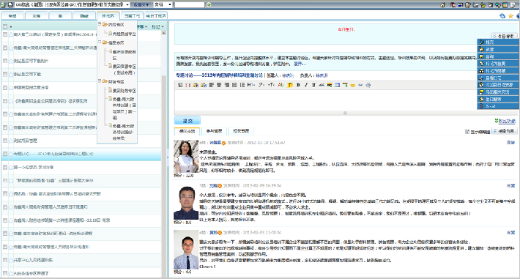Click the 财务专区 folder icon in tree
The width and height of the screenshot is (520, 279).
click(105, 81)
